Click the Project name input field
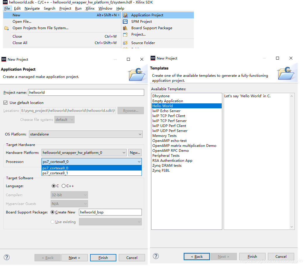Viewport: 305px width, 266px height. (x=86, y=93)
